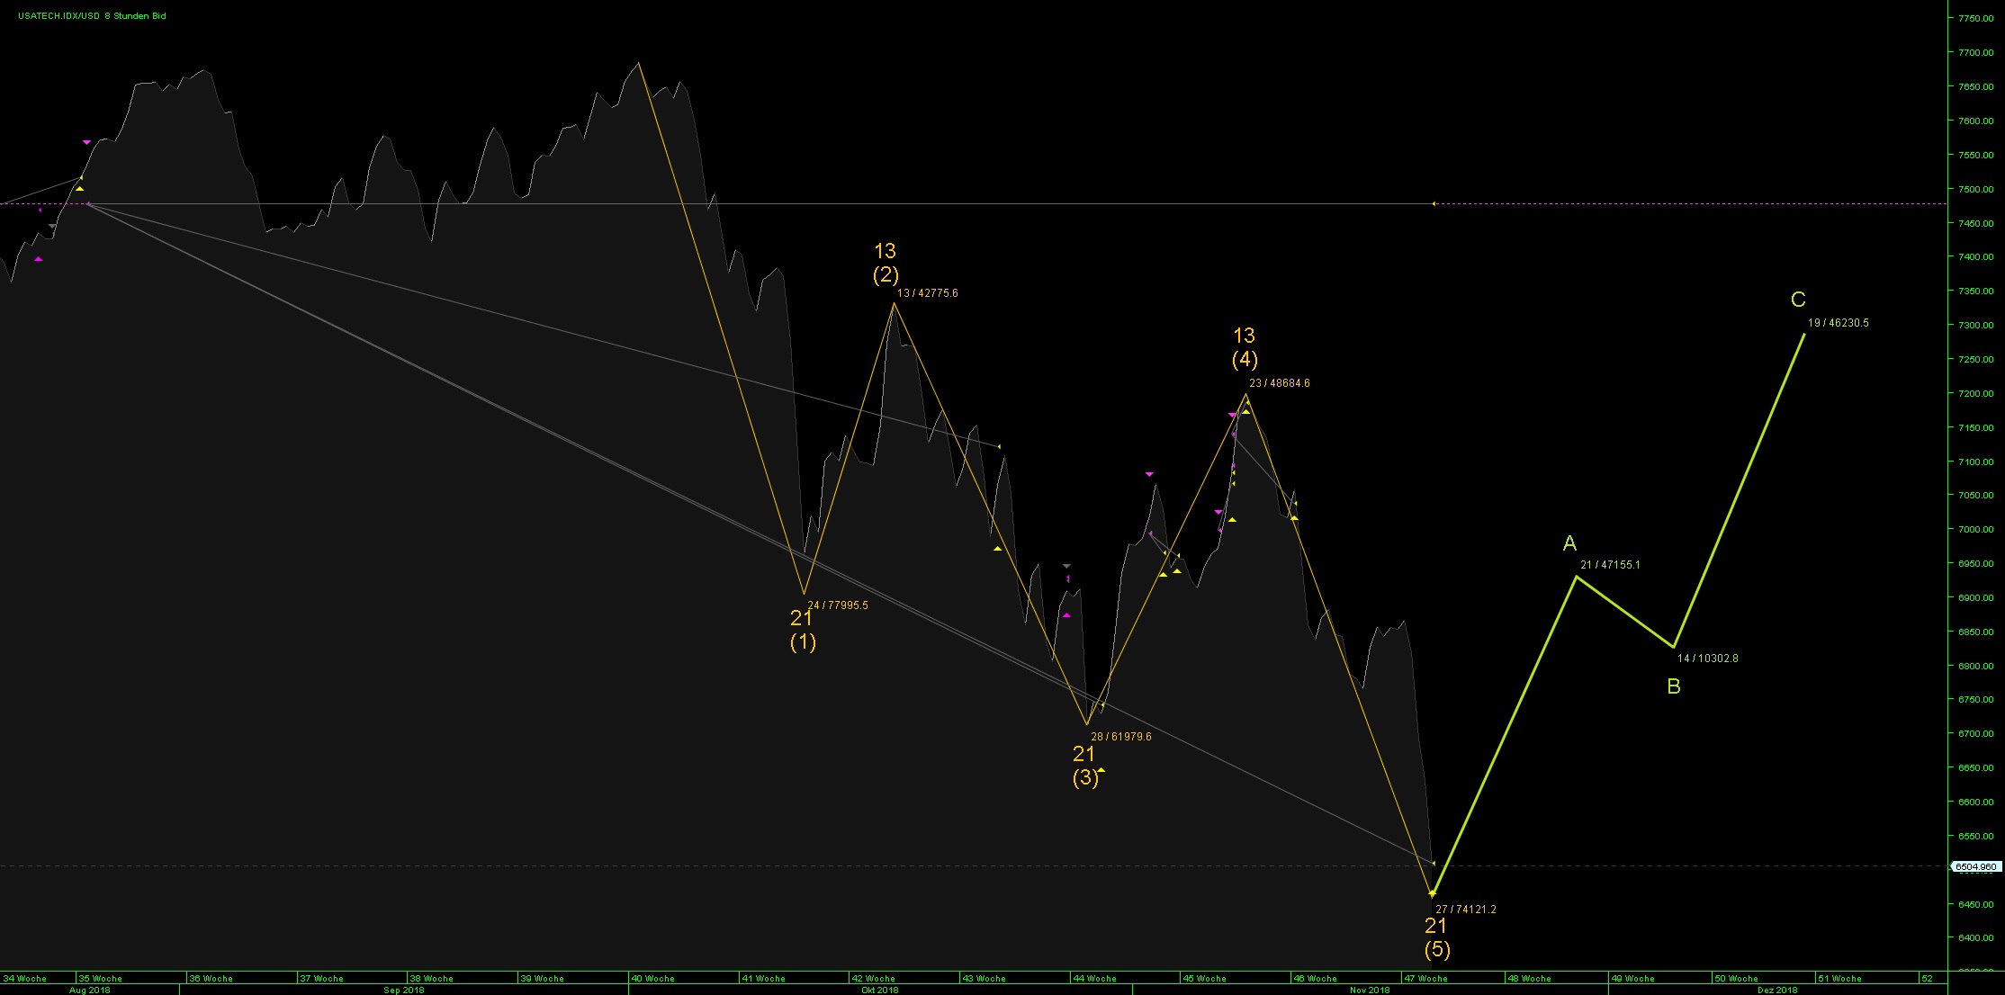Image resolution: width=2005 pixels, height=995 pixels.
Task: Click the yellow triangle under wave (4) peak
Action: [1245, 411]
